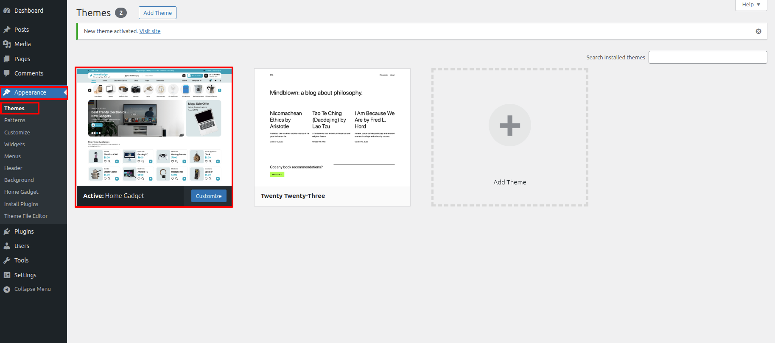Click the Tools wrench icon
Viewport: 775px width, 343px height.
(7, 260)
